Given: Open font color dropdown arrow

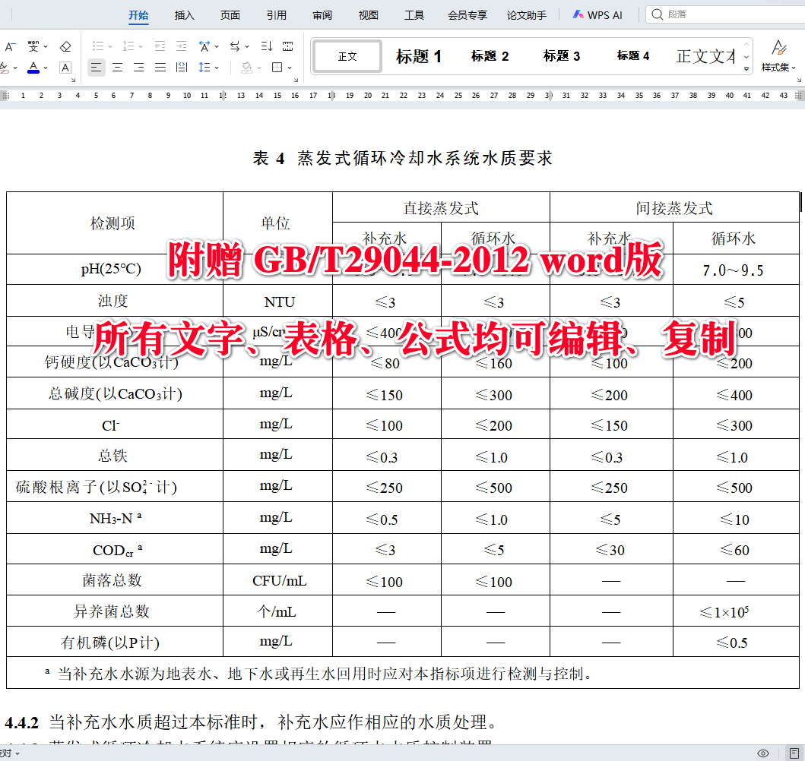Looking at the screenshot, I should point(46,68).
